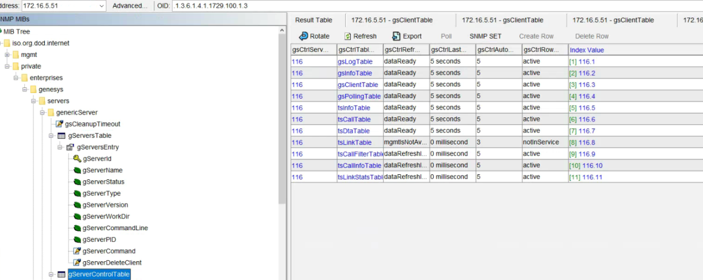The height and width of the screenshot is (280, 703).
Task: Collapse the gServersTable tree node
Action: tap(52, 136)
